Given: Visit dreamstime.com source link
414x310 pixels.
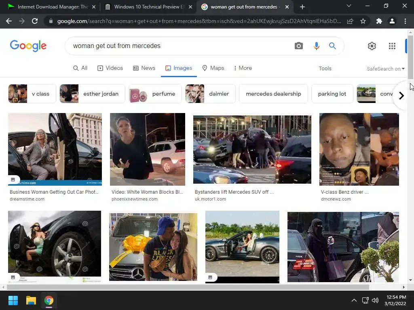Looking at the screenshot, I should 27,199.
